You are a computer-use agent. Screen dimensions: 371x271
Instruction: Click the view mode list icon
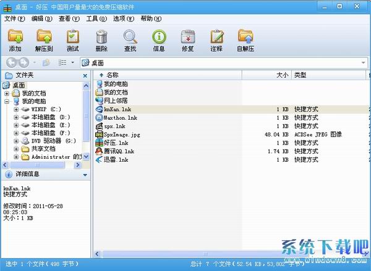[62, 62]
